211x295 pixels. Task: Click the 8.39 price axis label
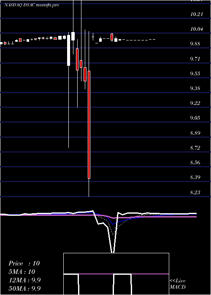(195, 177)
